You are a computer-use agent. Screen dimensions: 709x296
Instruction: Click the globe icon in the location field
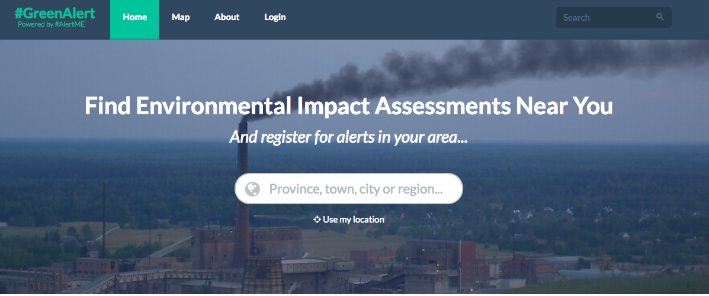[252, 189]
